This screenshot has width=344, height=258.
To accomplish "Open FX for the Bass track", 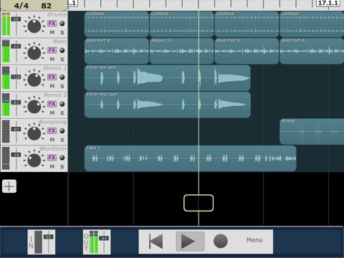I will 52,50.
